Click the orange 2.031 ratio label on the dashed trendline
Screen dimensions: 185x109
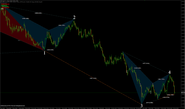click(x=93, y=78)
